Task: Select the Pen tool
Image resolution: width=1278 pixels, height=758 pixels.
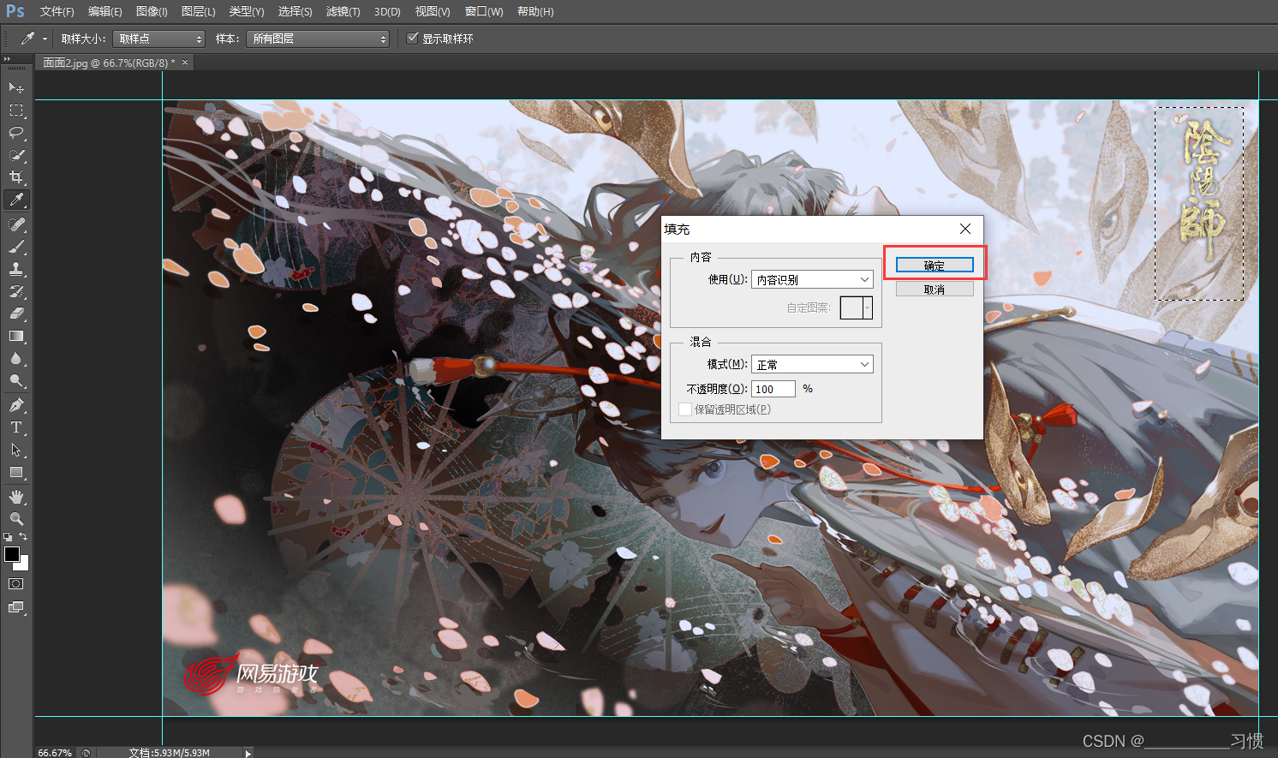Action: [x=16, y=405]
